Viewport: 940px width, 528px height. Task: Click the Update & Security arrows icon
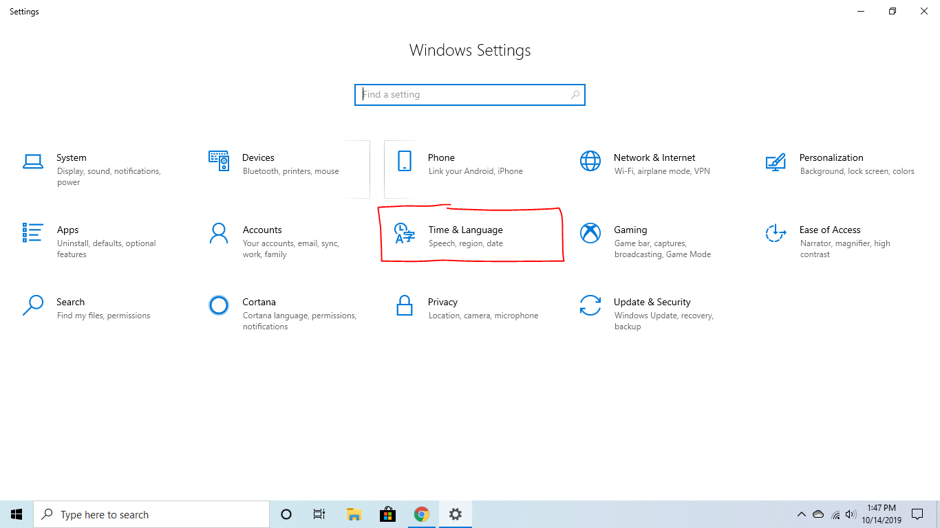pos(590,305)
